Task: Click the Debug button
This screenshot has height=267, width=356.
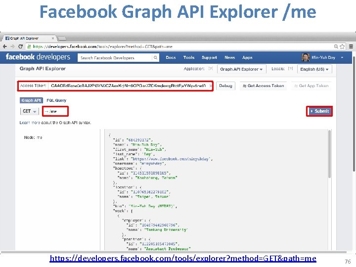Action: 225,86
